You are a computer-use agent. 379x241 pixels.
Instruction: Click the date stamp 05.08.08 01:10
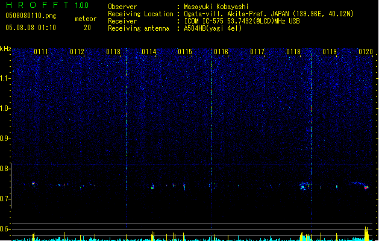[31, 28]
